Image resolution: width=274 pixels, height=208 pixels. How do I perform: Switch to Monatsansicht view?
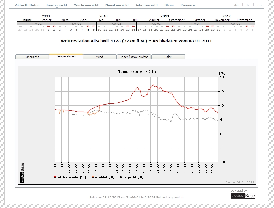point(117,5)
